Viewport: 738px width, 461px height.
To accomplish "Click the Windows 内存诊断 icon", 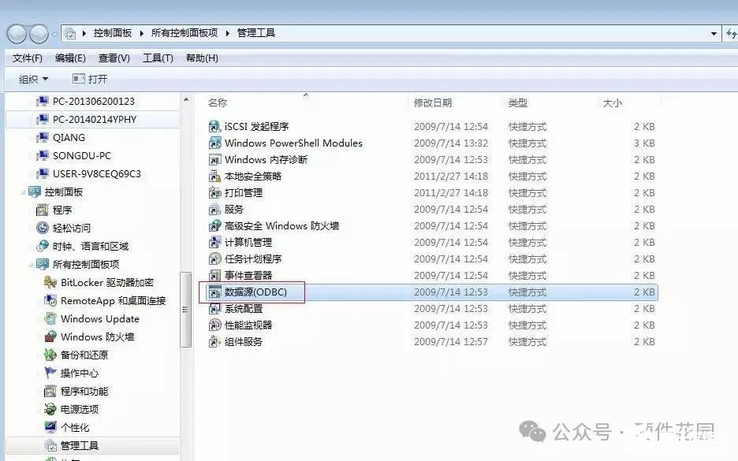I will [214, 159].
